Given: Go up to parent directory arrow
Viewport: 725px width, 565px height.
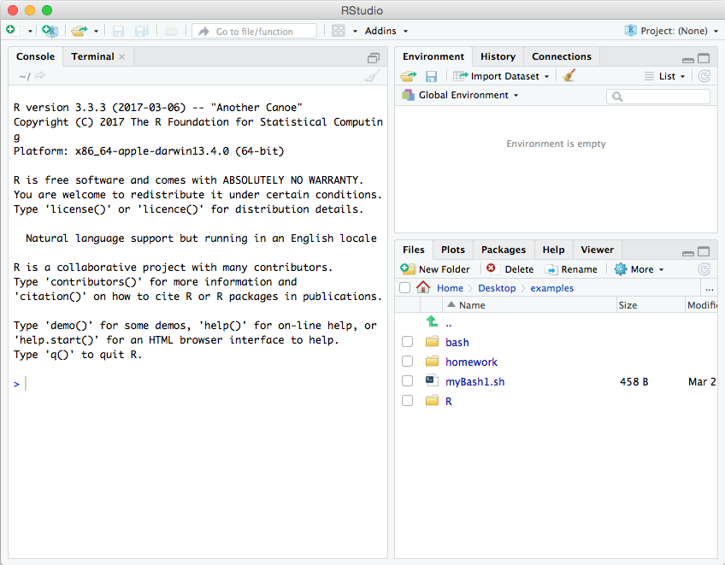Looking at the screenshot, I should tap(432, 322).
